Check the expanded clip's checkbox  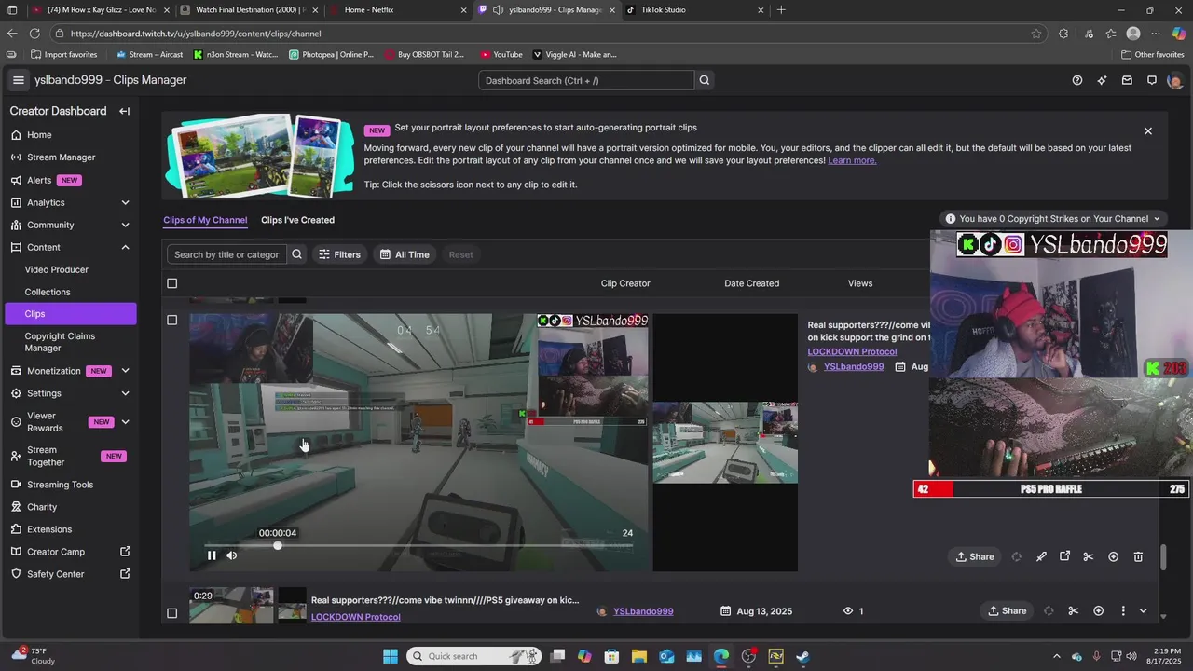(171, 320)
